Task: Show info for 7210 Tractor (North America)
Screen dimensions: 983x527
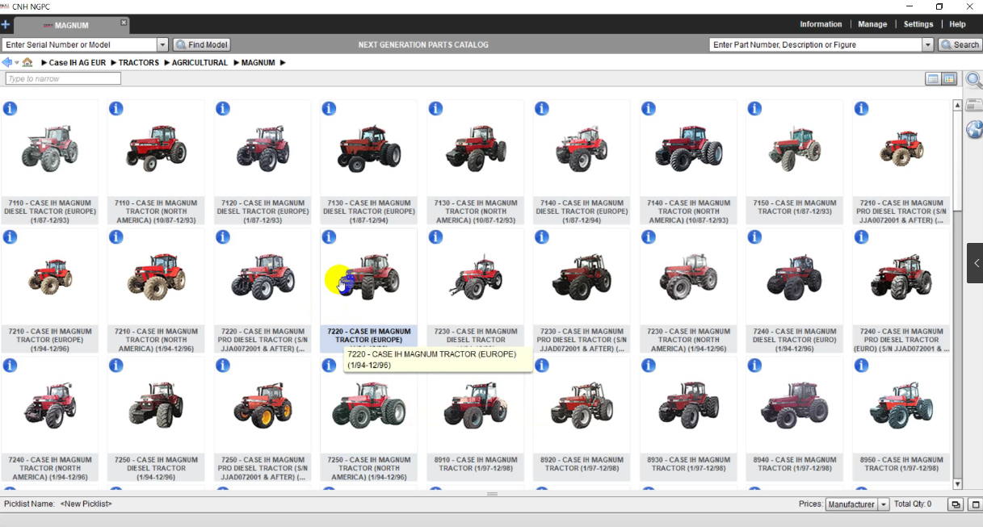Action: (x=116, y=236)
